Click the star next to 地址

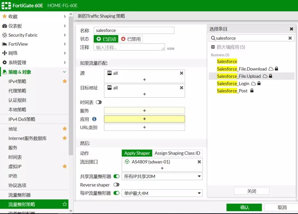pyautogui.click(x=65, y=129)
